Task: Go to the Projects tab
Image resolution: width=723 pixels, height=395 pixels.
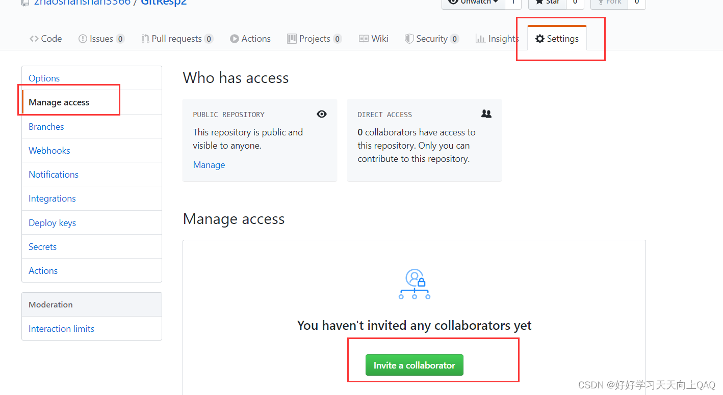Action: coord(314,39)
